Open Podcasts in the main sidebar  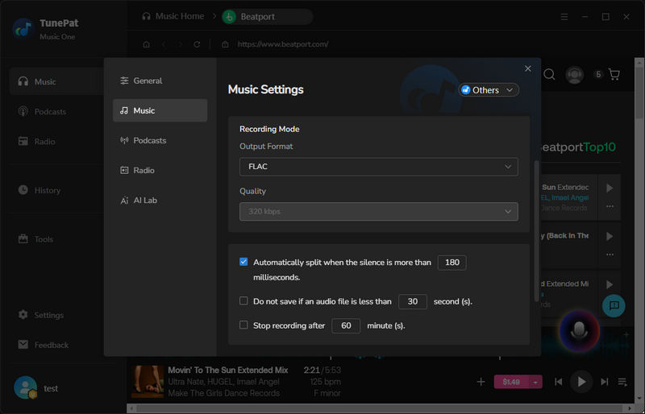42,111
